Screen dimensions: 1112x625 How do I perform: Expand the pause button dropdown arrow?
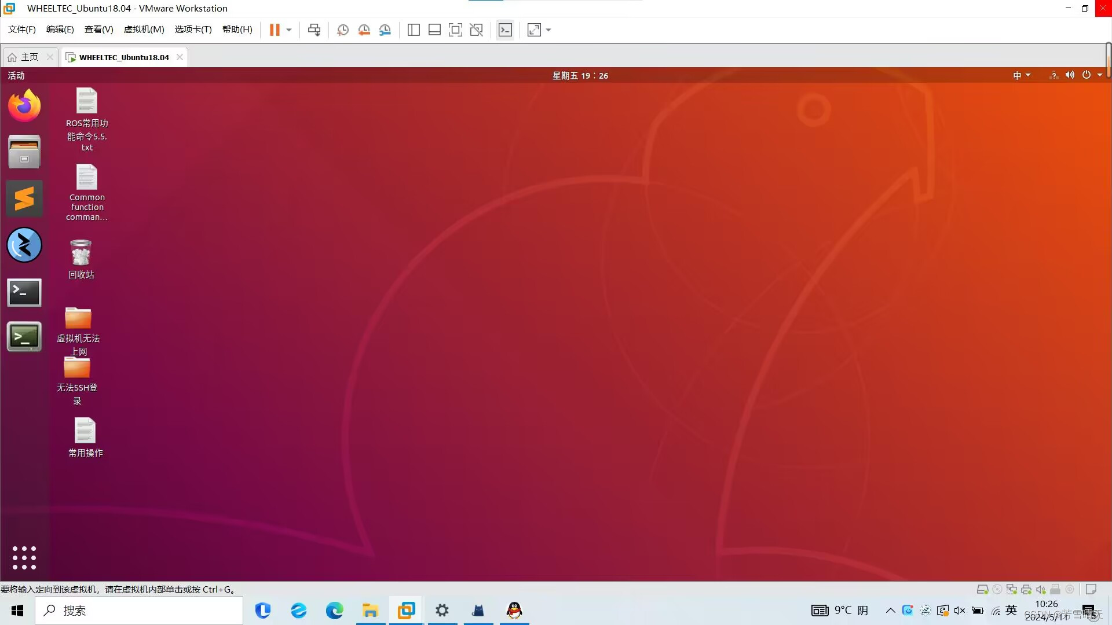point(289,30)
